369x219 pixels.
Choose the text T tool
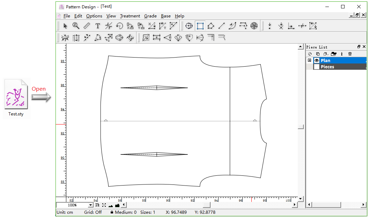click(x=98, y=26)
